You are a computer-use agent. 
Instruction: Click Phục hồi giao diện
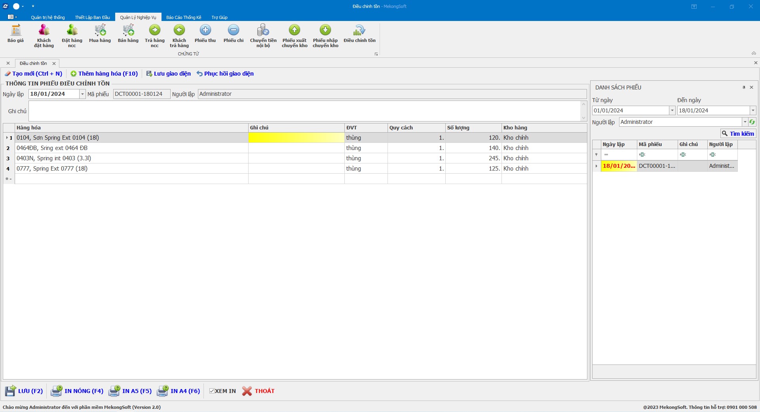(x=225, y=74)
